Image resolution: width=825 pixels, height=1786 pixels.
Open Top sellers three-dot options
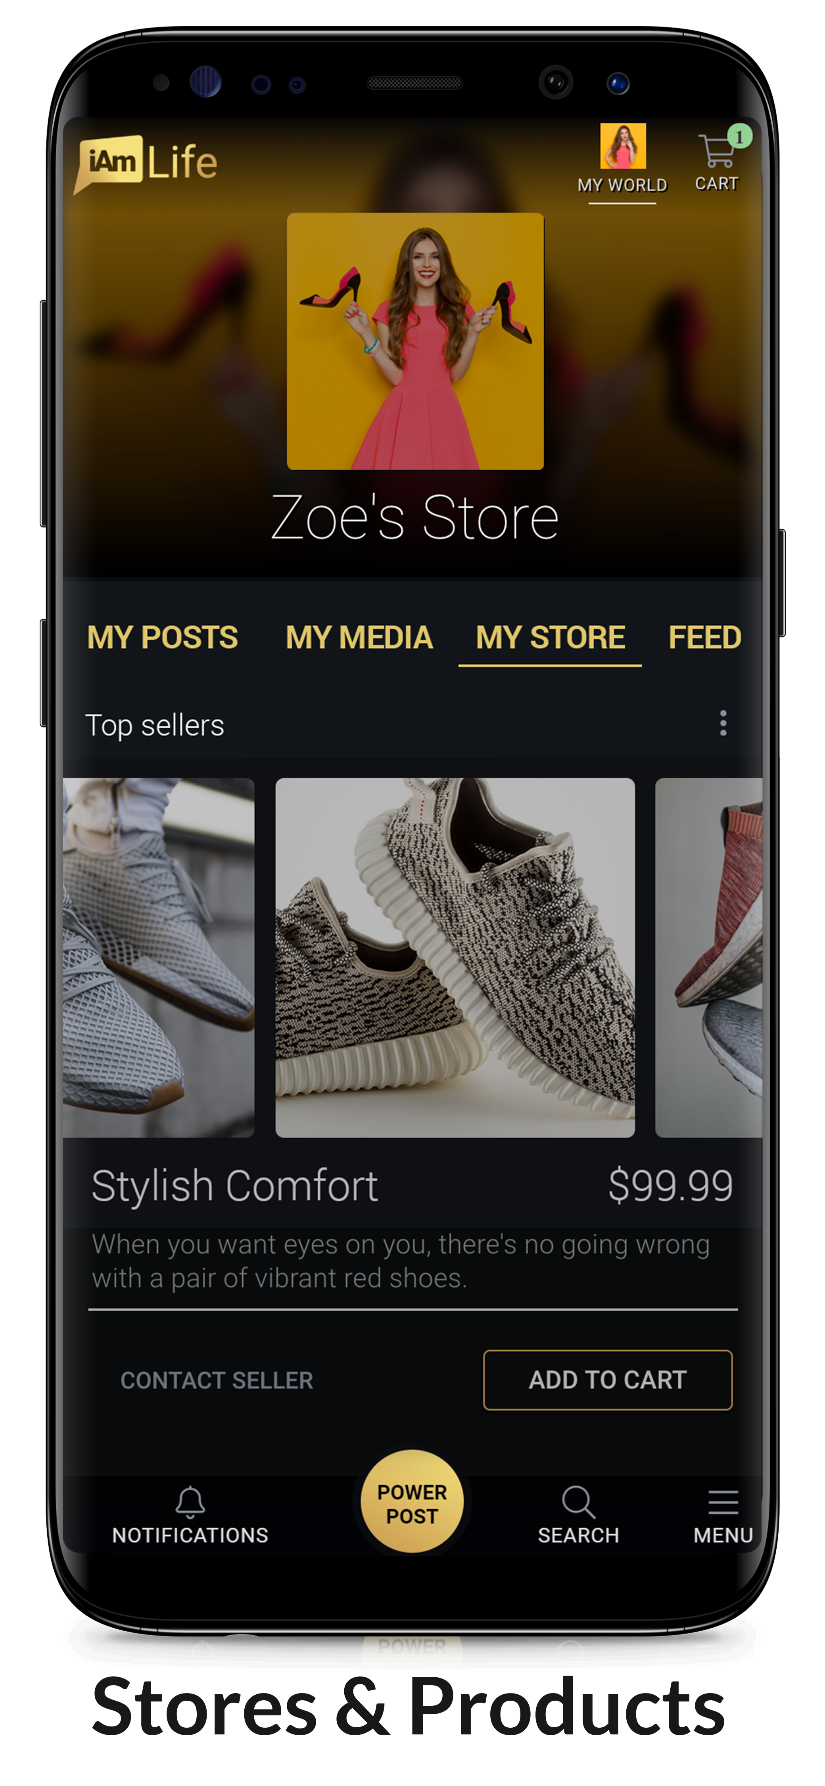coord(723,723)
